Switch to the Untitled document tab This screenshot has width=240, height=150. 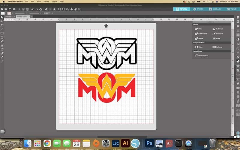[x=10, y=16]
